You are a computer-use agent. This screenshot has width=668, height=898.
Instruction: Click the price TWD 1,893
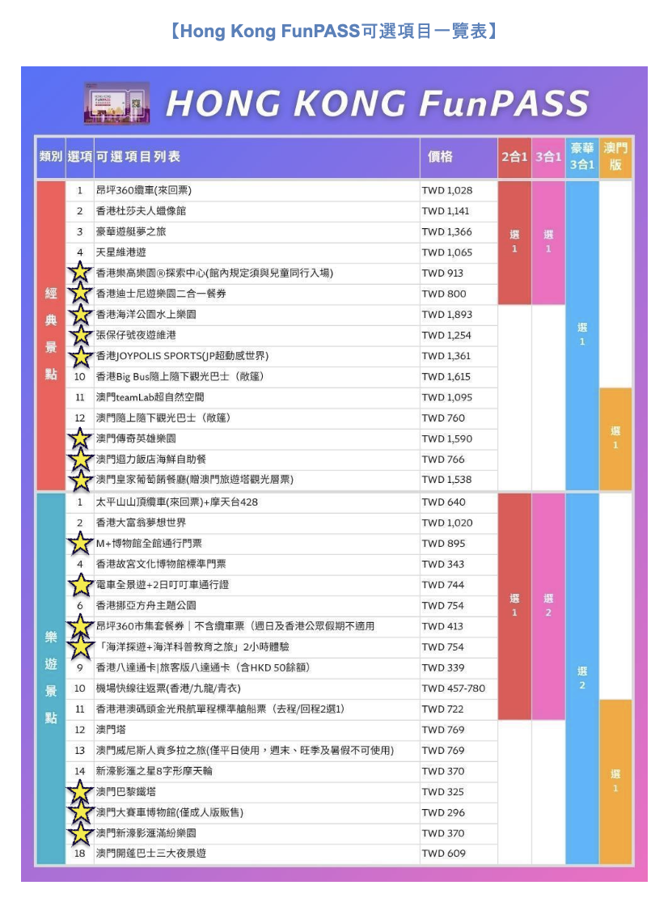coord(447,315)
